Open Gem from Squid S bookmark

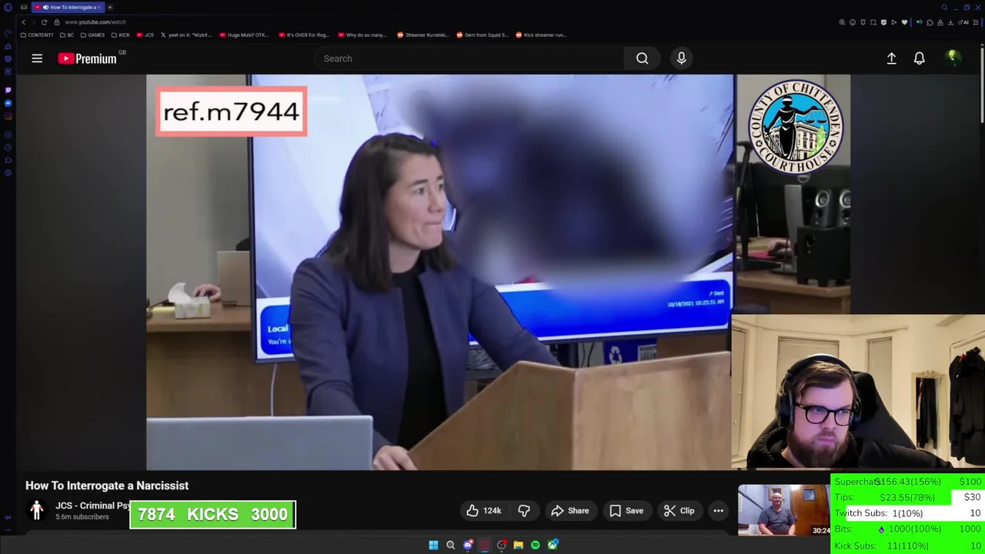click(x=482, y=35)
